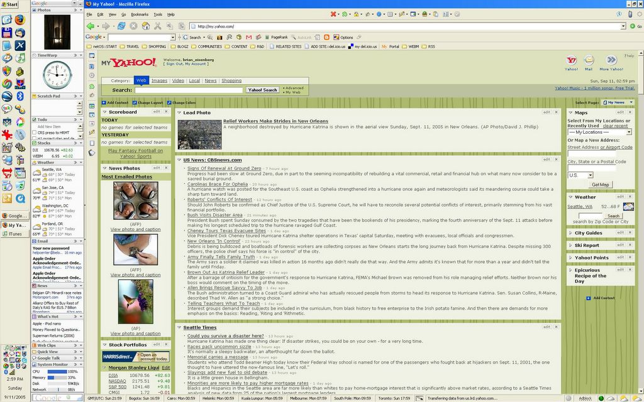Click the Yahoo! search text field
This screenshot has height=402, width=644.
pos(189,90)
